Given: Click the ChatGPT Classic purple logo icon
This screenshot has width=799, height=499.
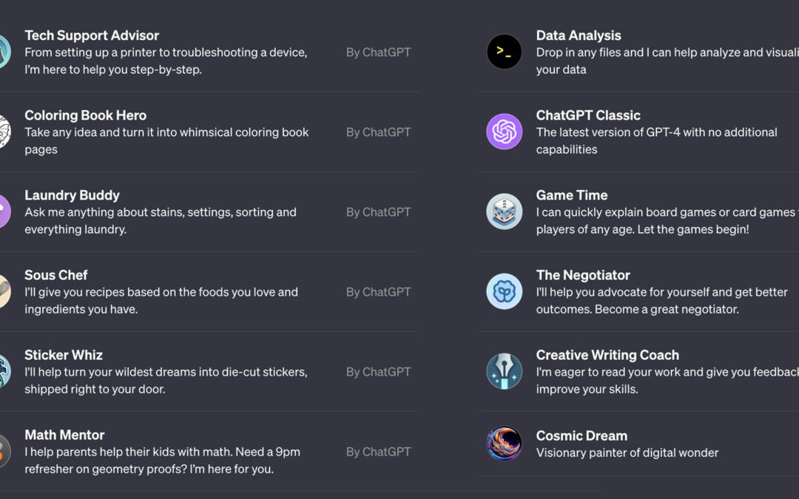Looking at the screenshot, I should pos(504,132).
